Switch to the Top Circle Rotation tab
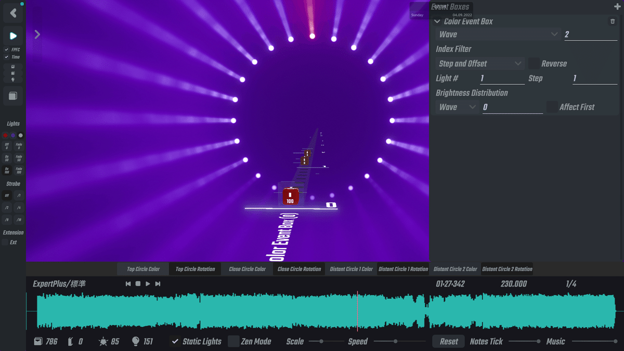 click(x=195, y=269)
